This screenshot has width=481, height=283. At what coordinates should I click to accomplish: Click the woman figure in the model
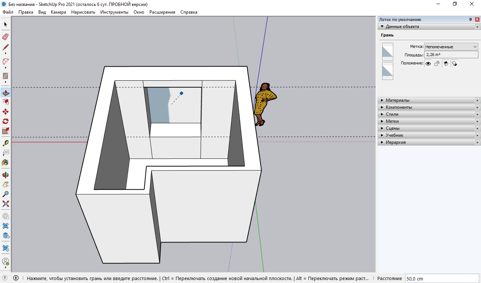(x=264, y=104)
